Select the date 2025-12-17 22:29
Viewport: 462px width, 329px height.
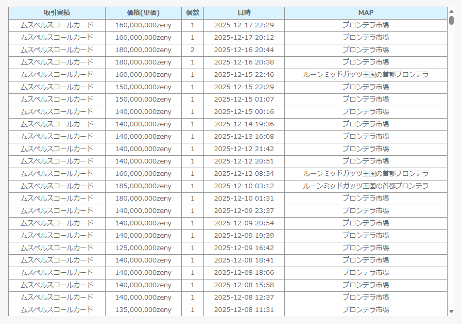coord(244,25)
